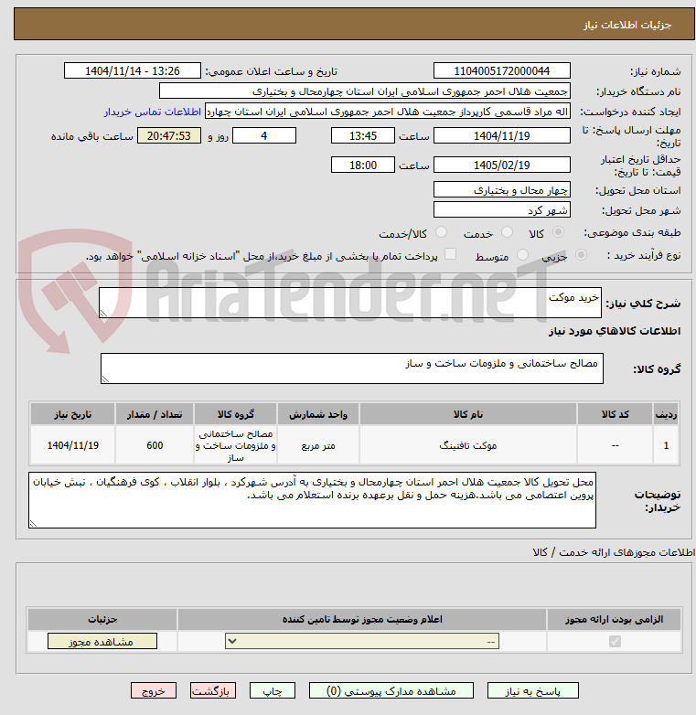Screen dimensions: 696x715
Task: Click the response deadline date 1404/11/19 field
Action: pos(502,136)
